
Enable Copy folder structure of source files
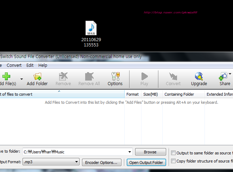(173, 161)
